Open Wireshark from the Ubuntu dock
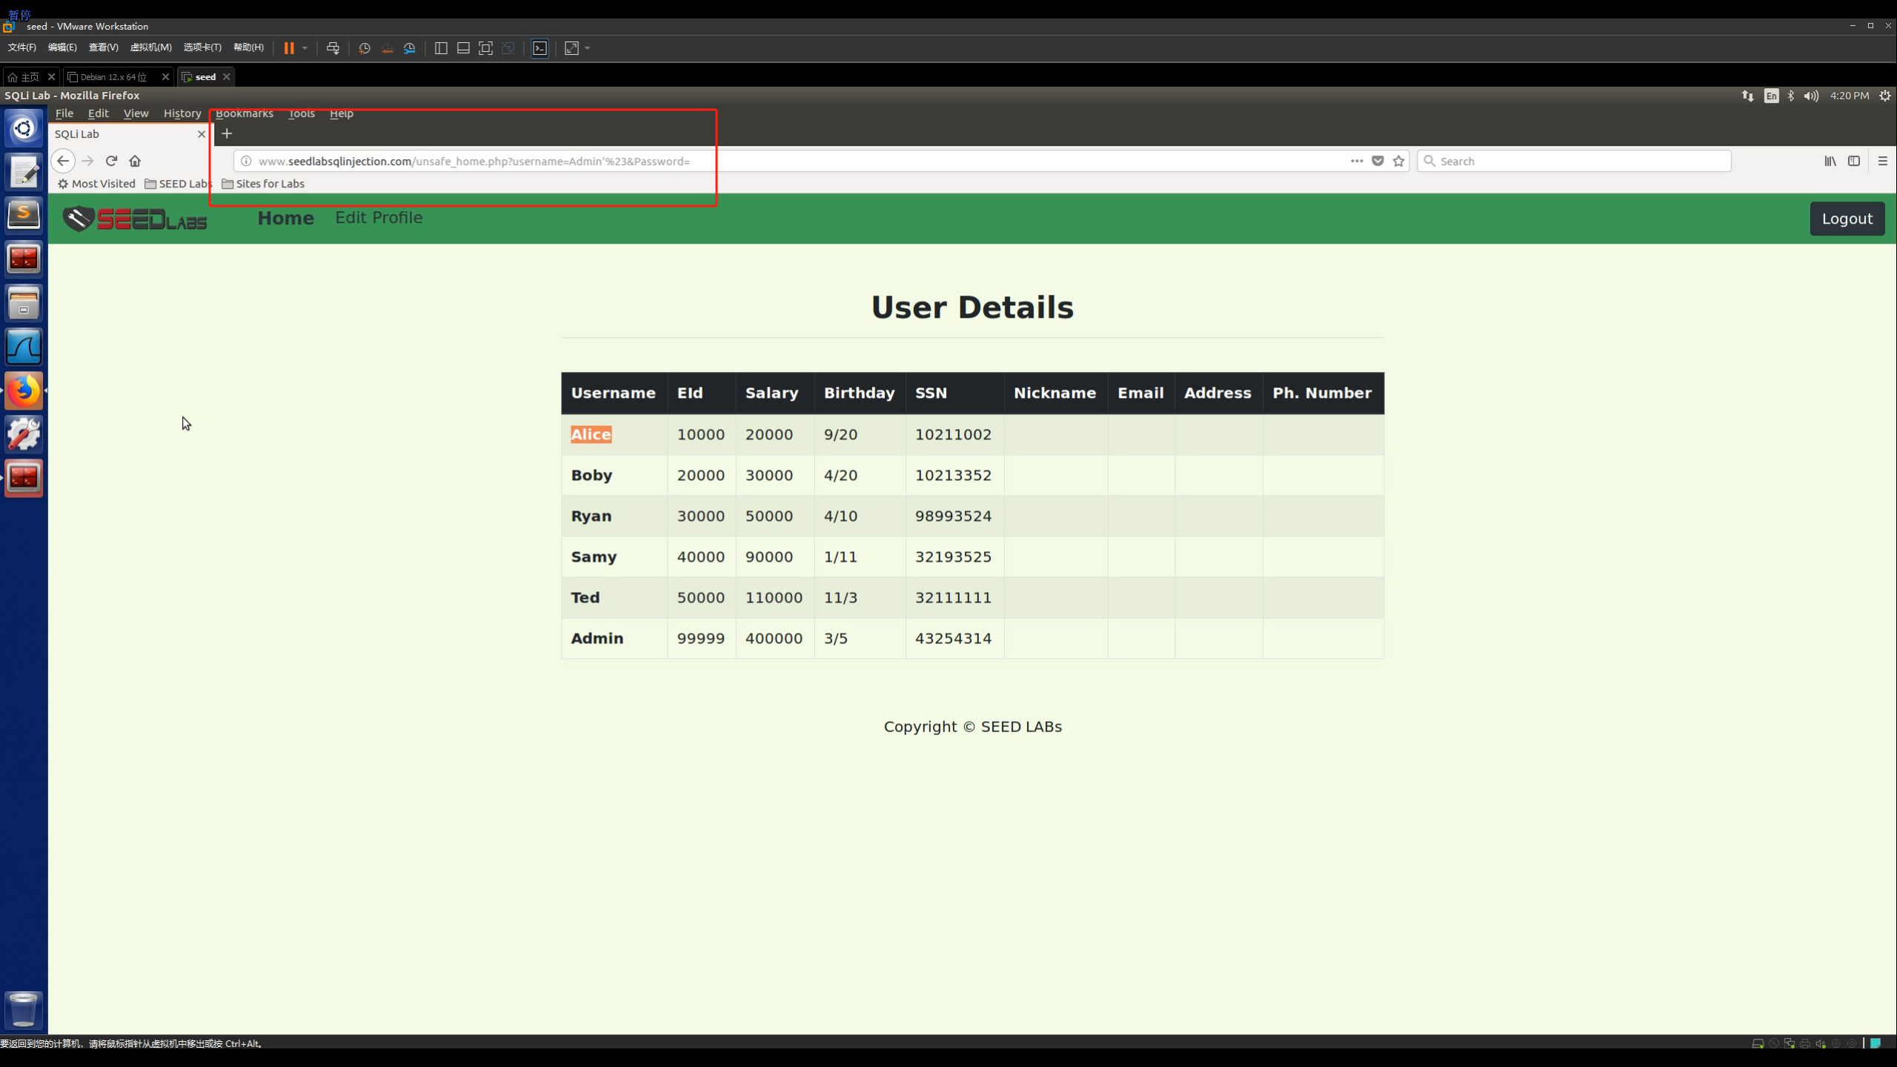Screen dimensions: 1897x1067 pyautogui.click(x=24, y=347)
